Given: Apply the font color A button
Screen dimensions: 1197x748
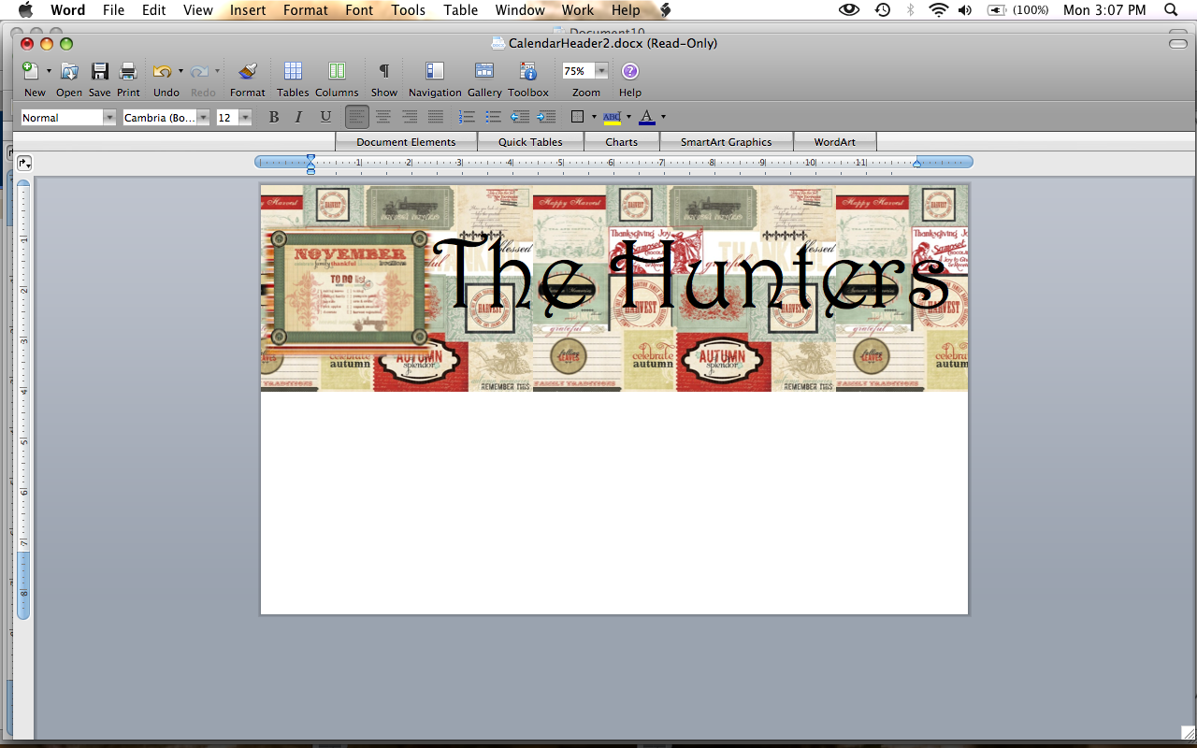Looking at the screenshot, I should [647, 117].
